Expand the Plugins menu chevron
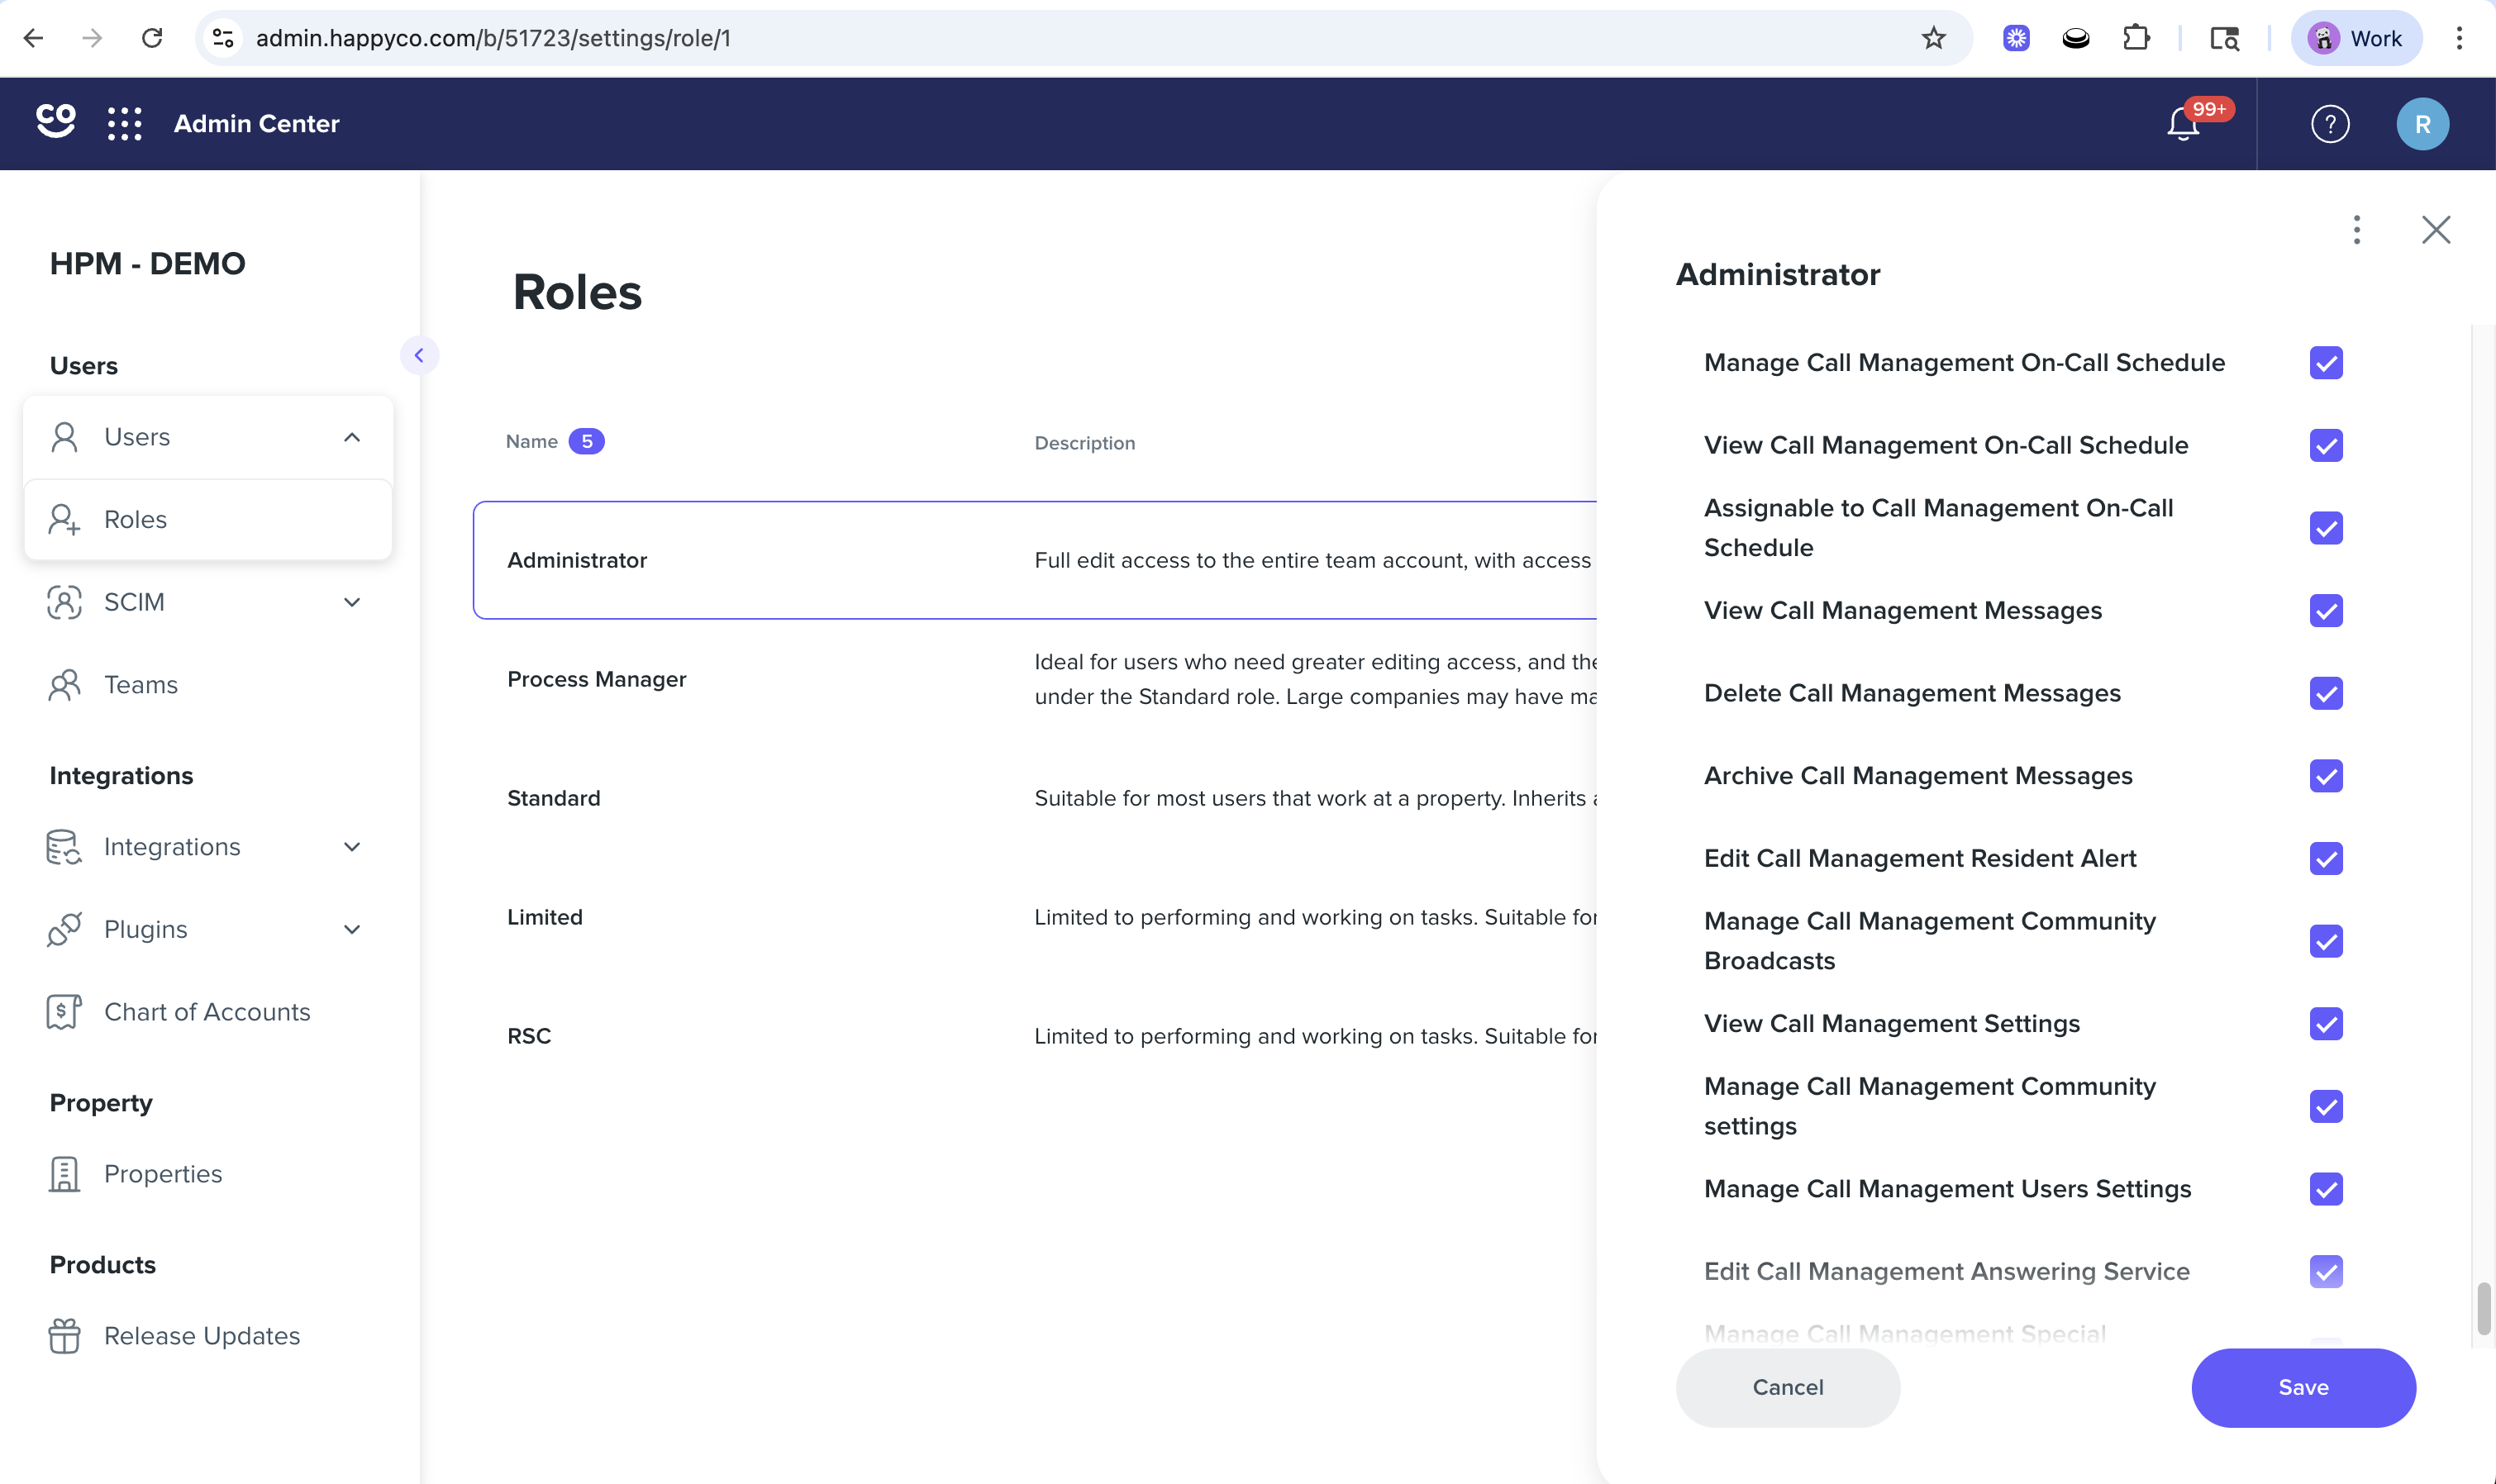This screenshot has width=2496, height=1484. (352, 929)
